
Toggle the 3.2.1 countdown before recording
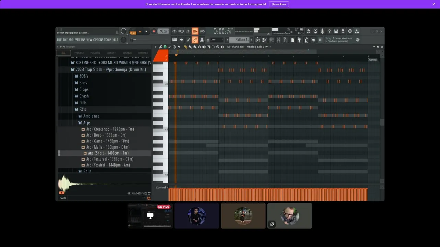[x=188, y=31]
